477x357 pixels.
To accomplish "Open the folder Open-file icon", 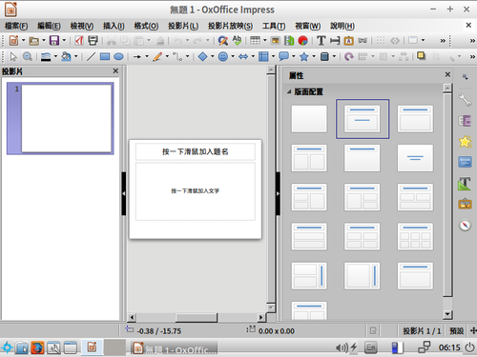I will (33, 40).
